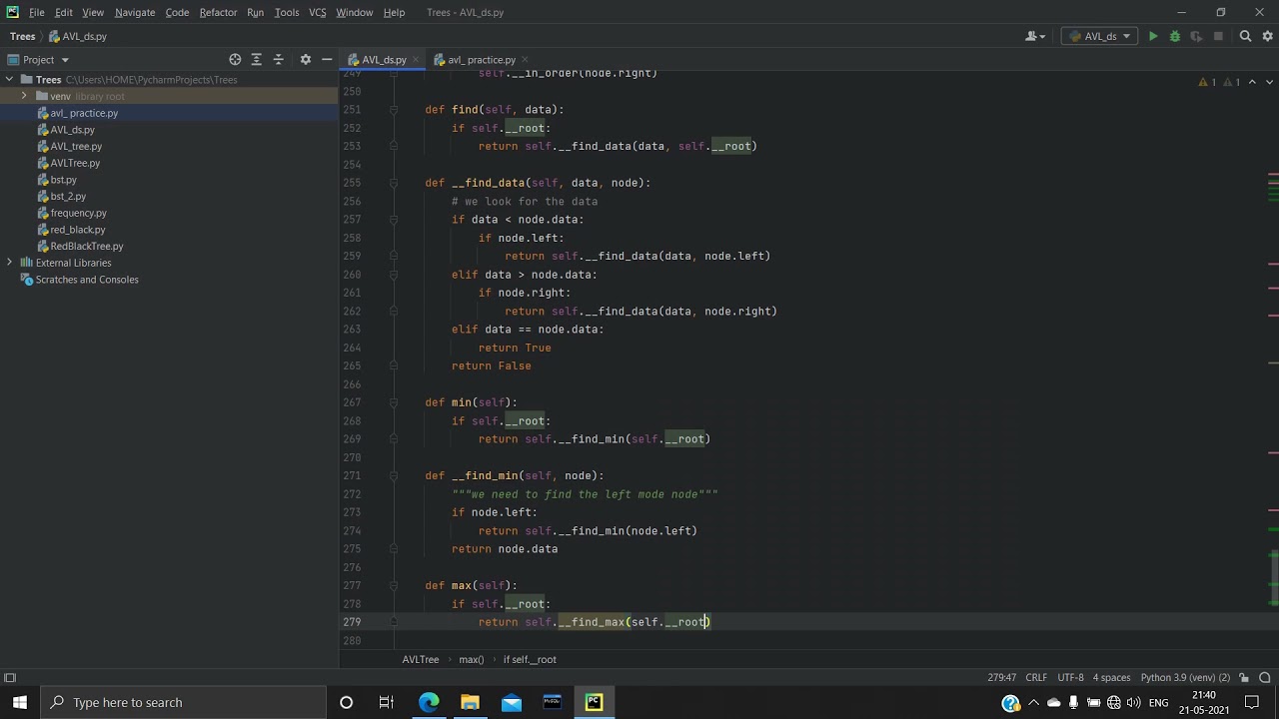
Task: Open Scratches and Consoles node
Action: coord(87,280)
